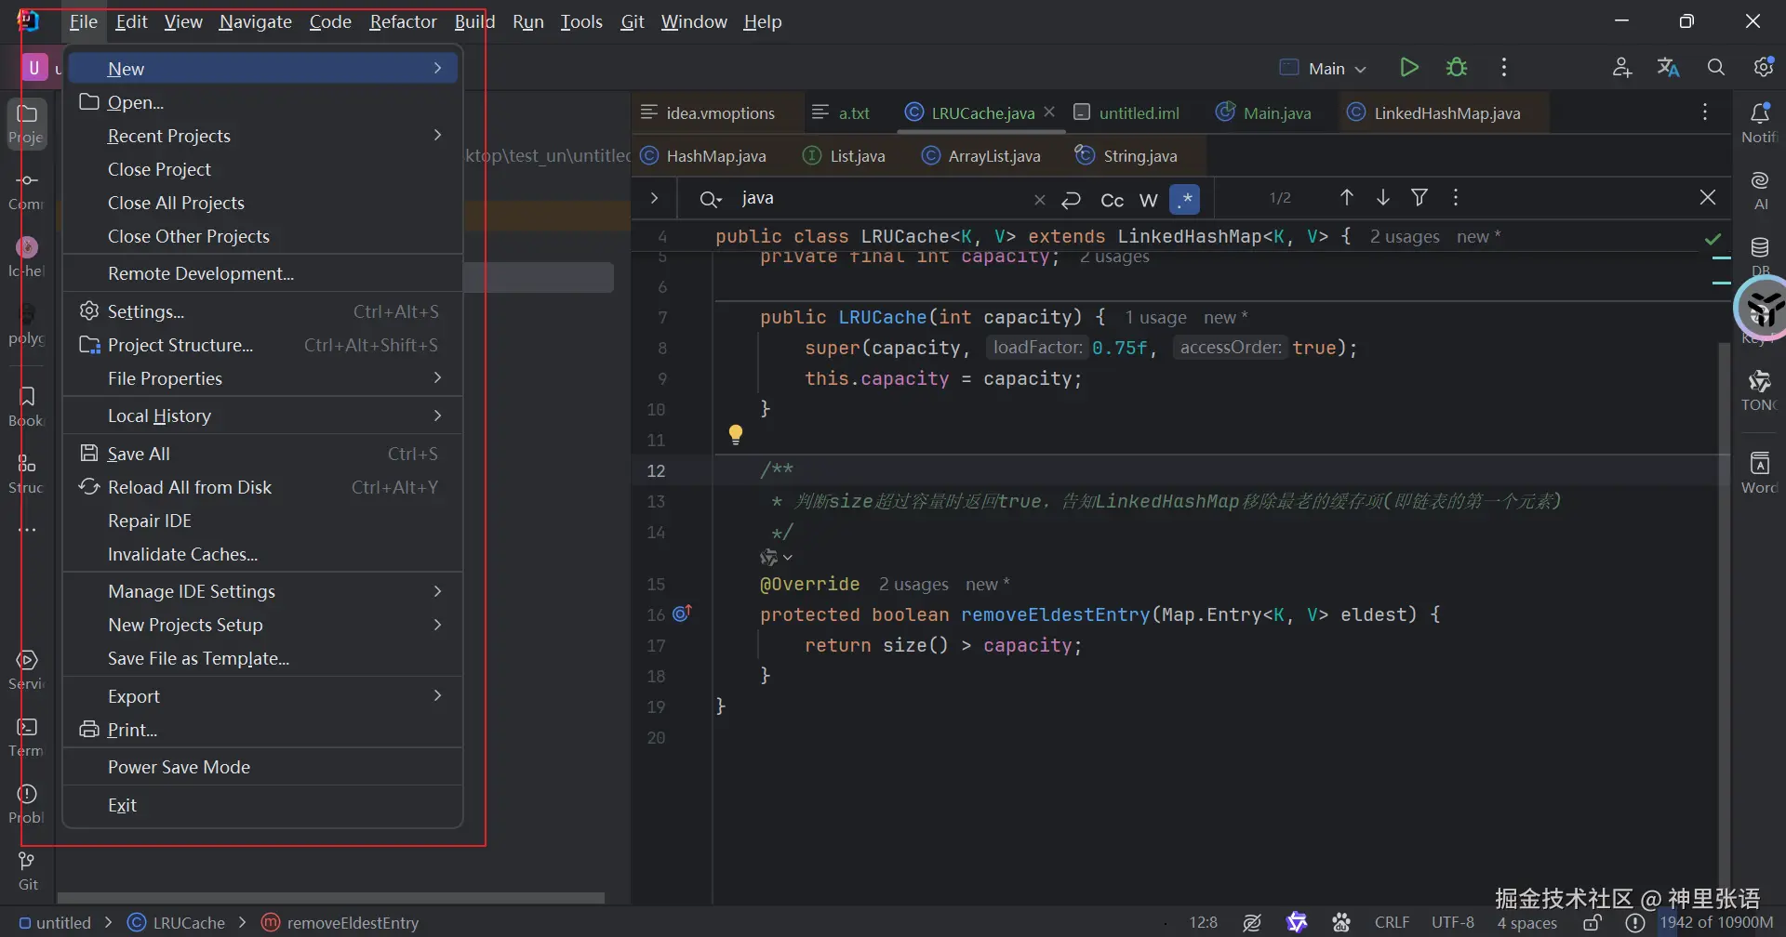Disable the Regex search toggle
Viewport: 1786px width, 937px height.
click(1185, 200)
